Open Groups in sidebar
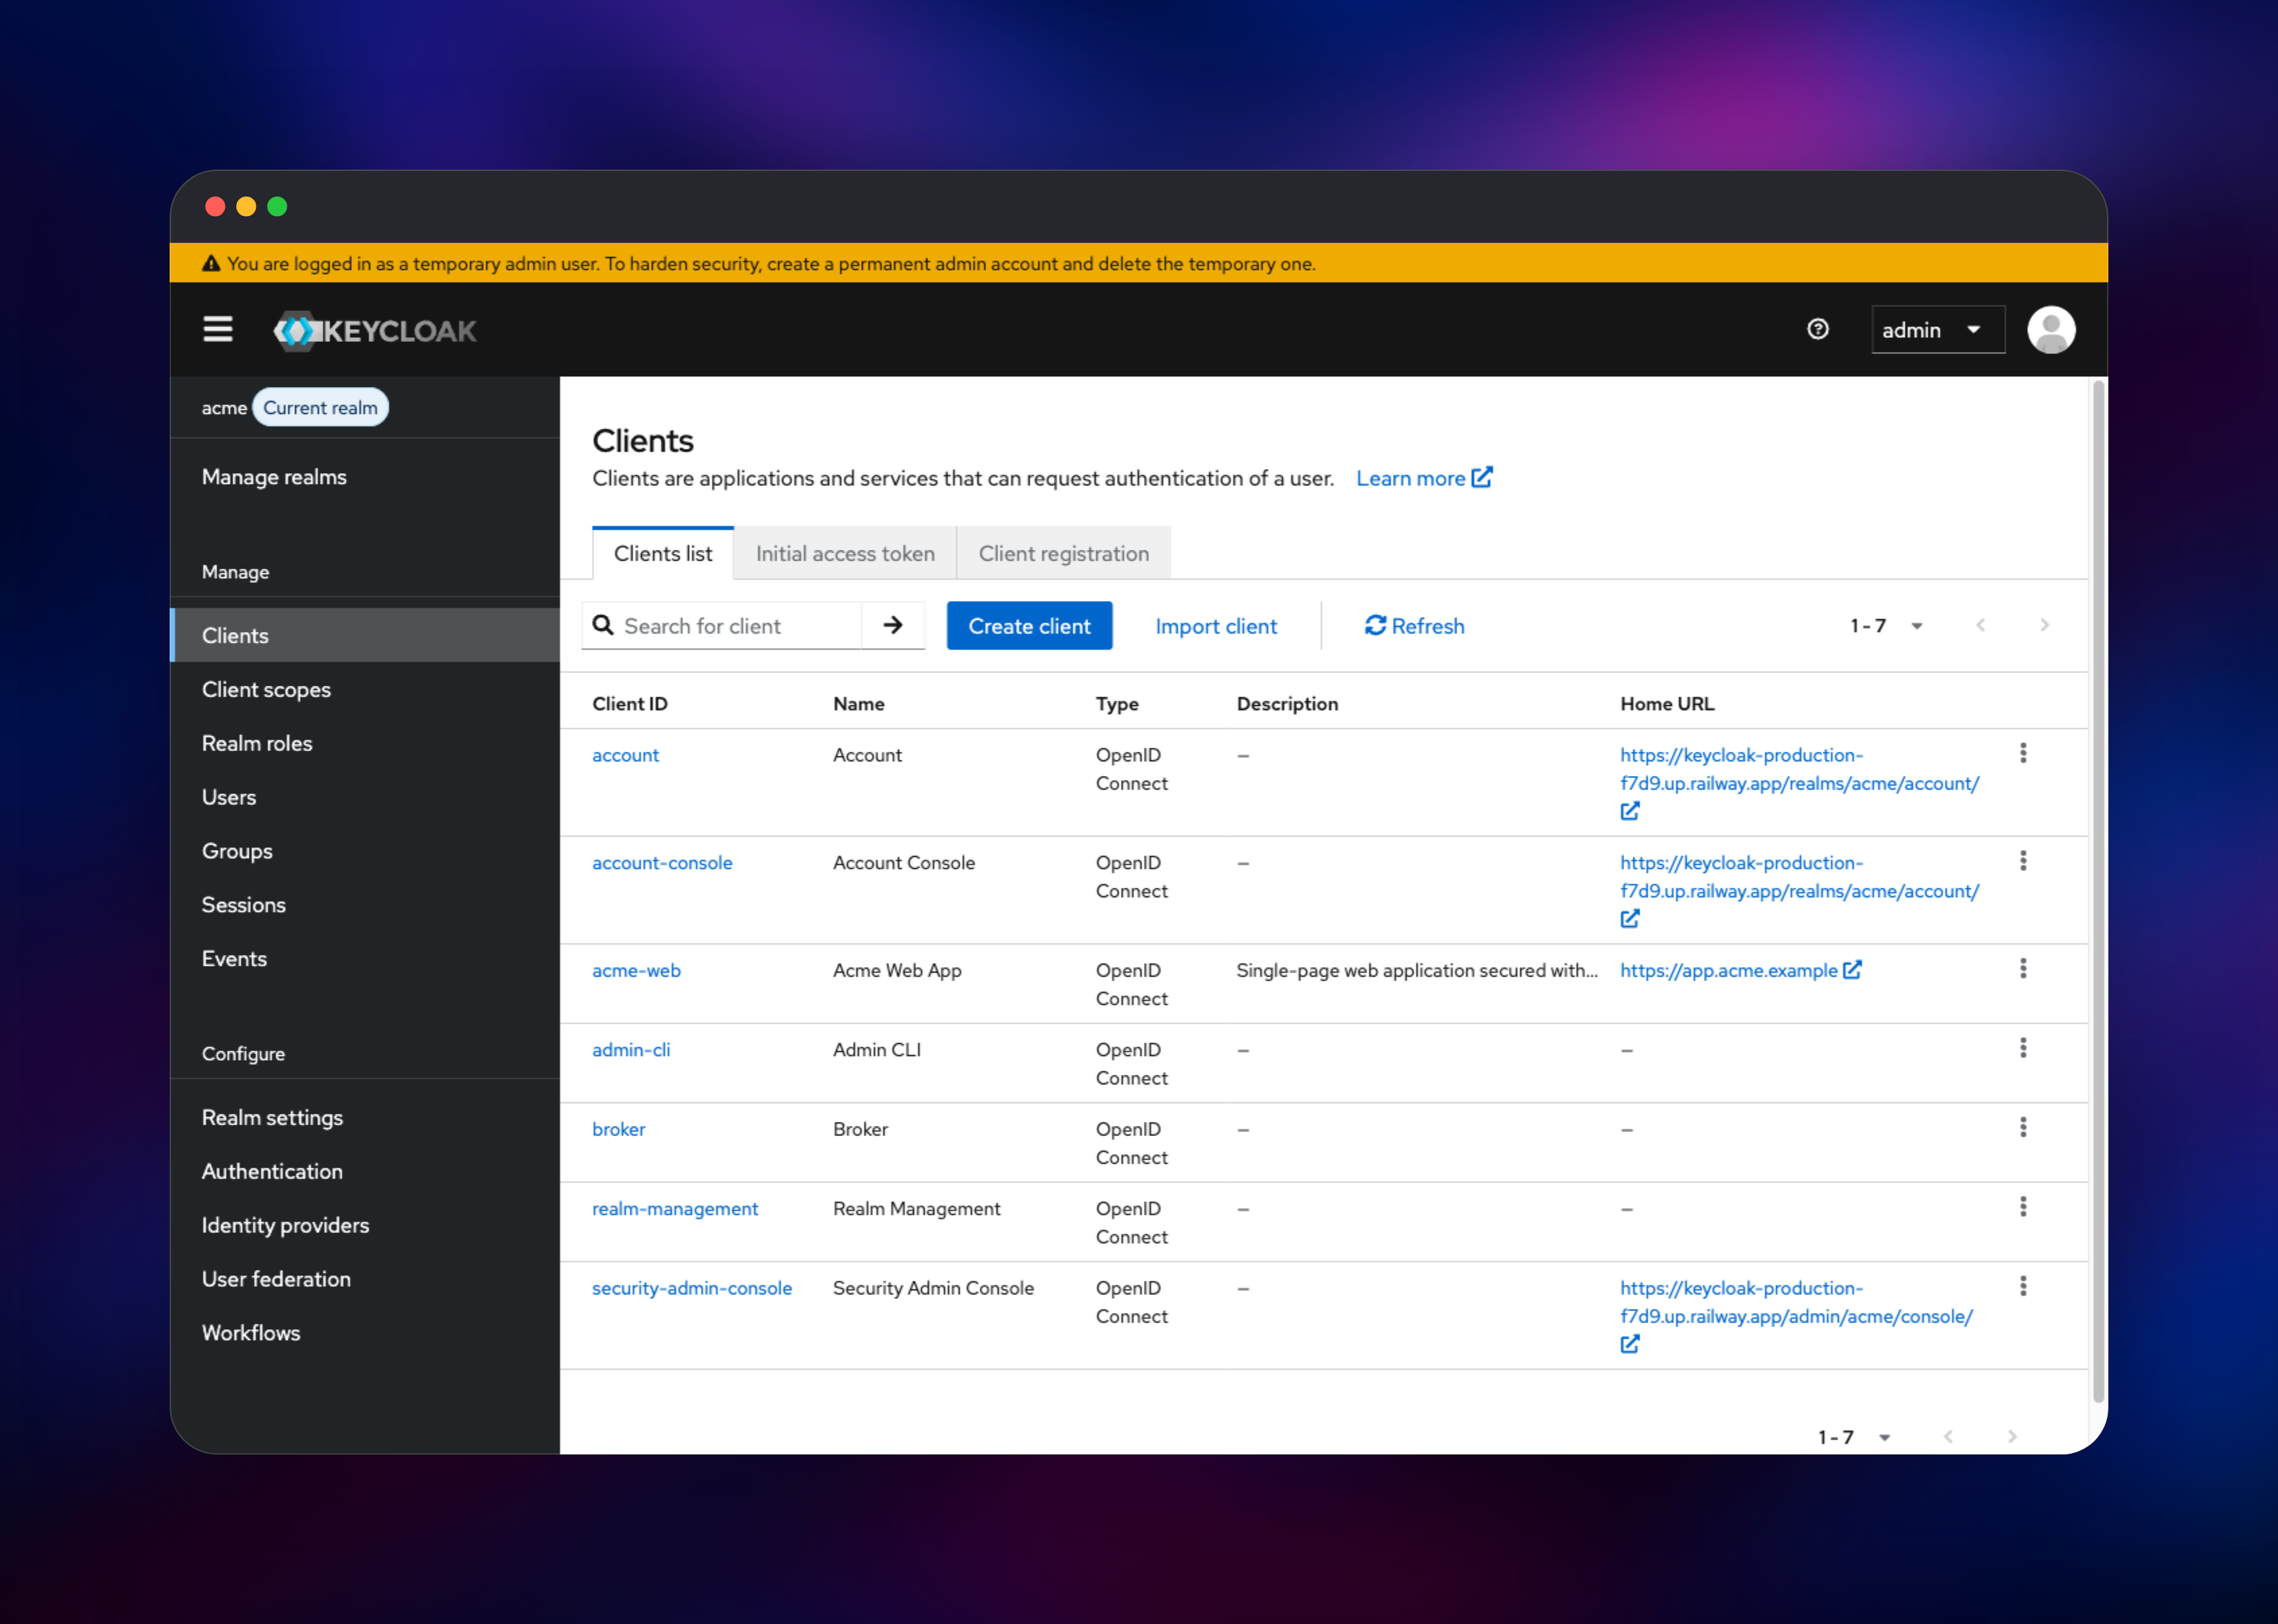This screenshot has height=1624, width=2278. [364, 850]
